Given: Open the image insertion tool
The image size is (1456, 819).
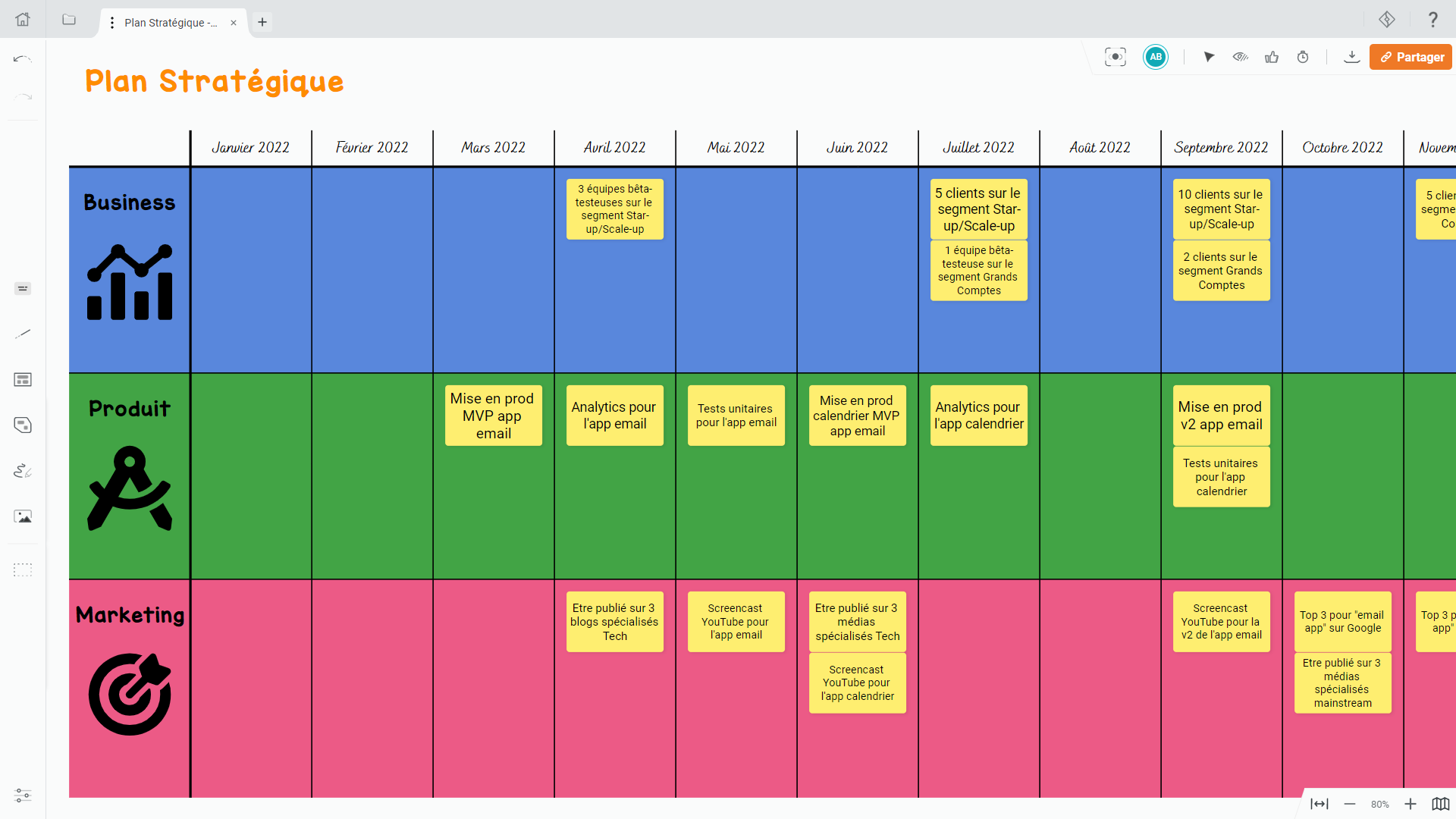Looking at the screenshot, I should (x=23, y=516).
